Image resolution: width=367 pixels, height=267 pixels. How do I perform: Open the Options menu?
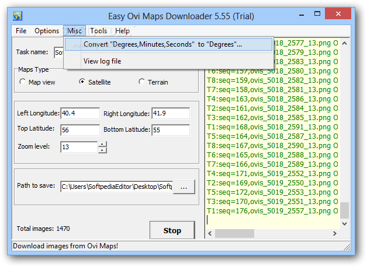coord(47,31)
